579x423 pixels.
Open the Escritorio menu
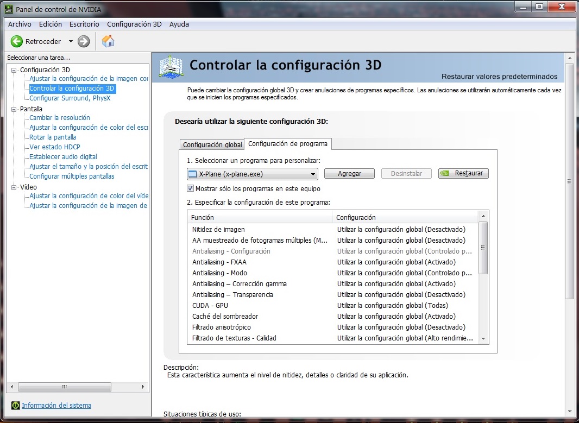(84, 24)
